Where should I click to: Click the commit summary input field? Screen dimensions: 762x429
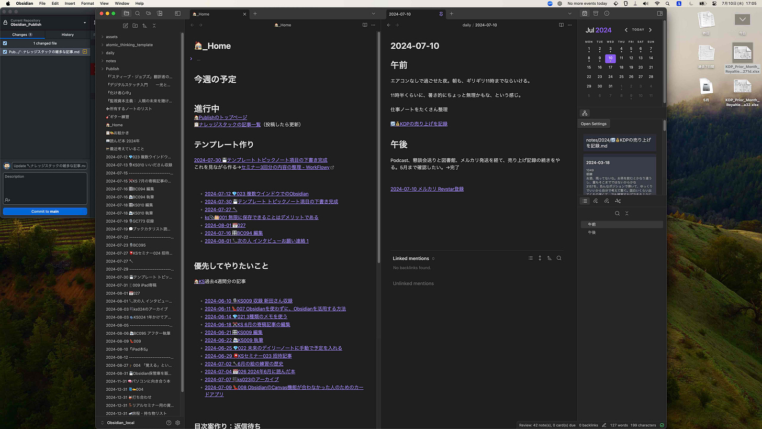(50, 166)
